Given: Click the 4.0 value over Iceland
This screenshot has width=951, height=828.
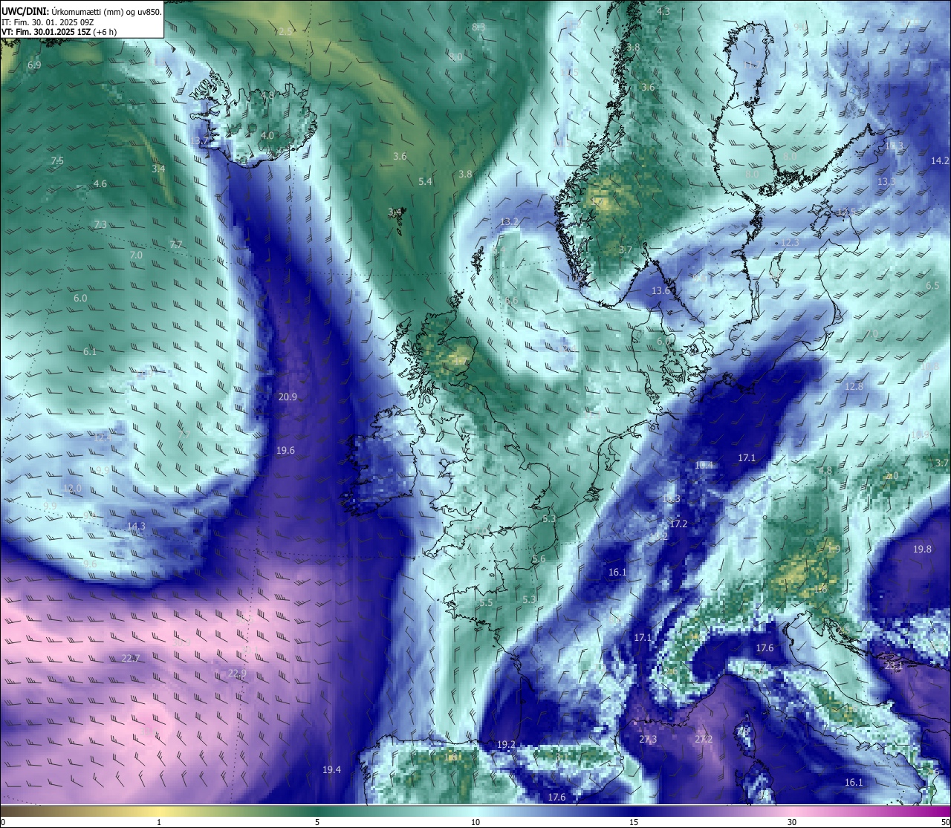Looking at the screenshot, I should (267, 136).
